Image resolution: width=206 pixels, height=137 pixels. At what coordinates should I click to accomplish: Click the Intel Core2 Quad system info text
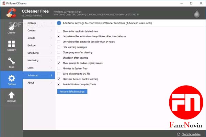[x=96, y=14]
